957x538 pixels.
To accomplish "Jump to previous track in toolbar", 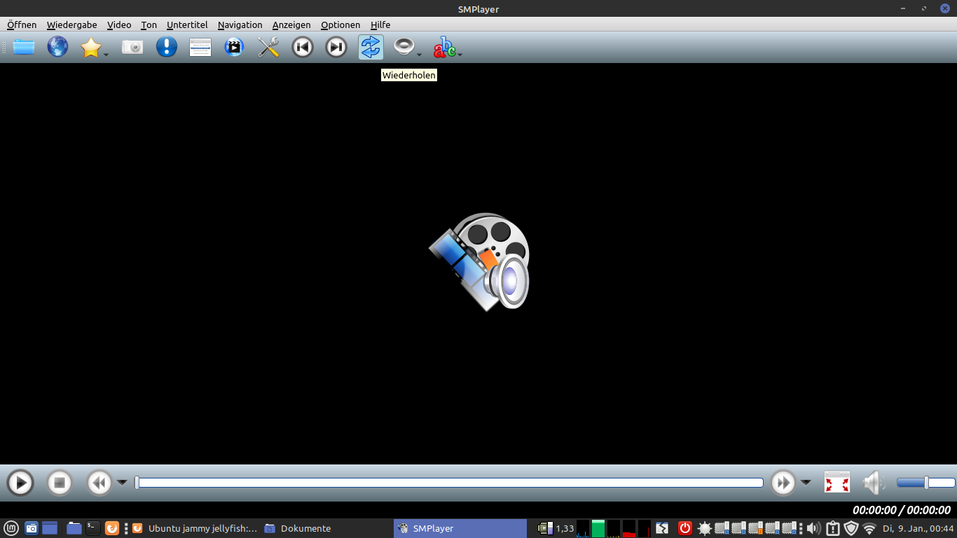I will click(x=303, y=47).
